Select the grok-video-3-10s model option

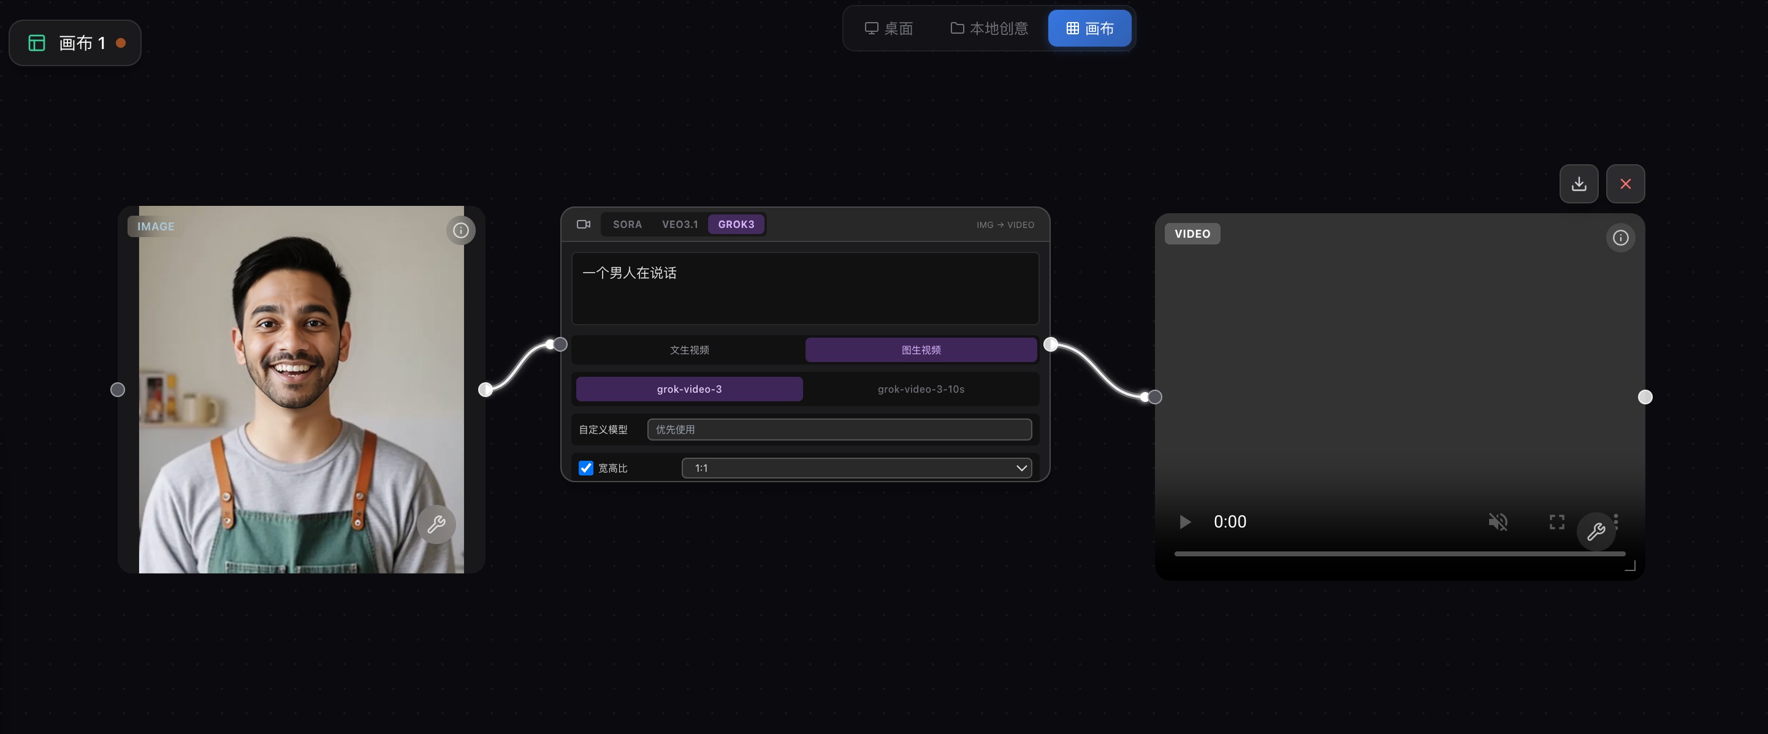click(x=920, y=389)
